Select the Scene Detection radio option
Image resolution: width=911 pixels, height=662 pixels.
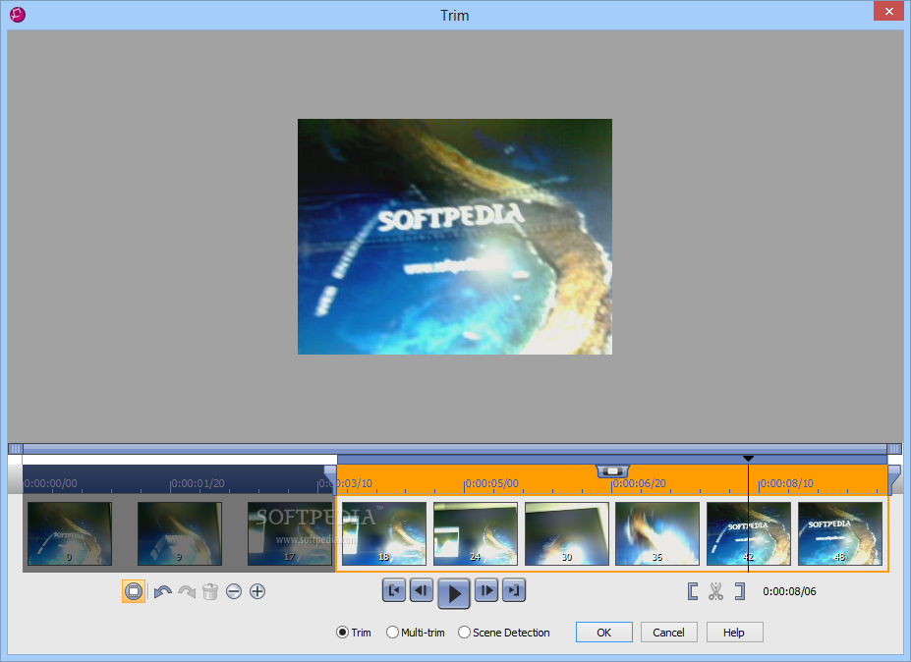504,633
